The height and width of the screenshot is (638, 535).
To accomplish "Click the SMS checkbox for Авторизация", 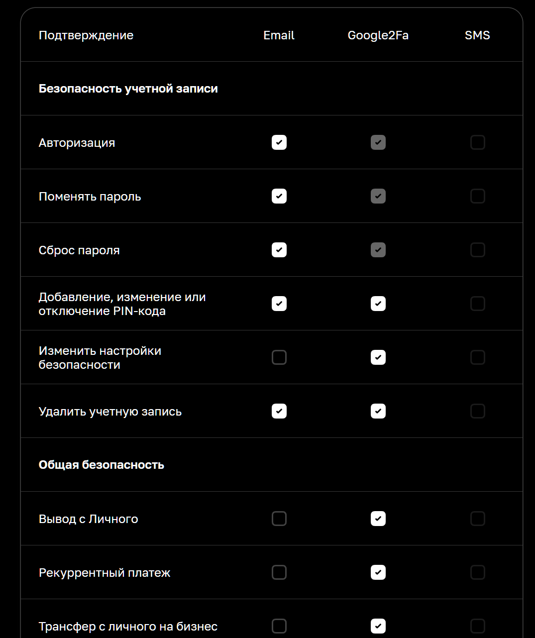I will 477,143.
